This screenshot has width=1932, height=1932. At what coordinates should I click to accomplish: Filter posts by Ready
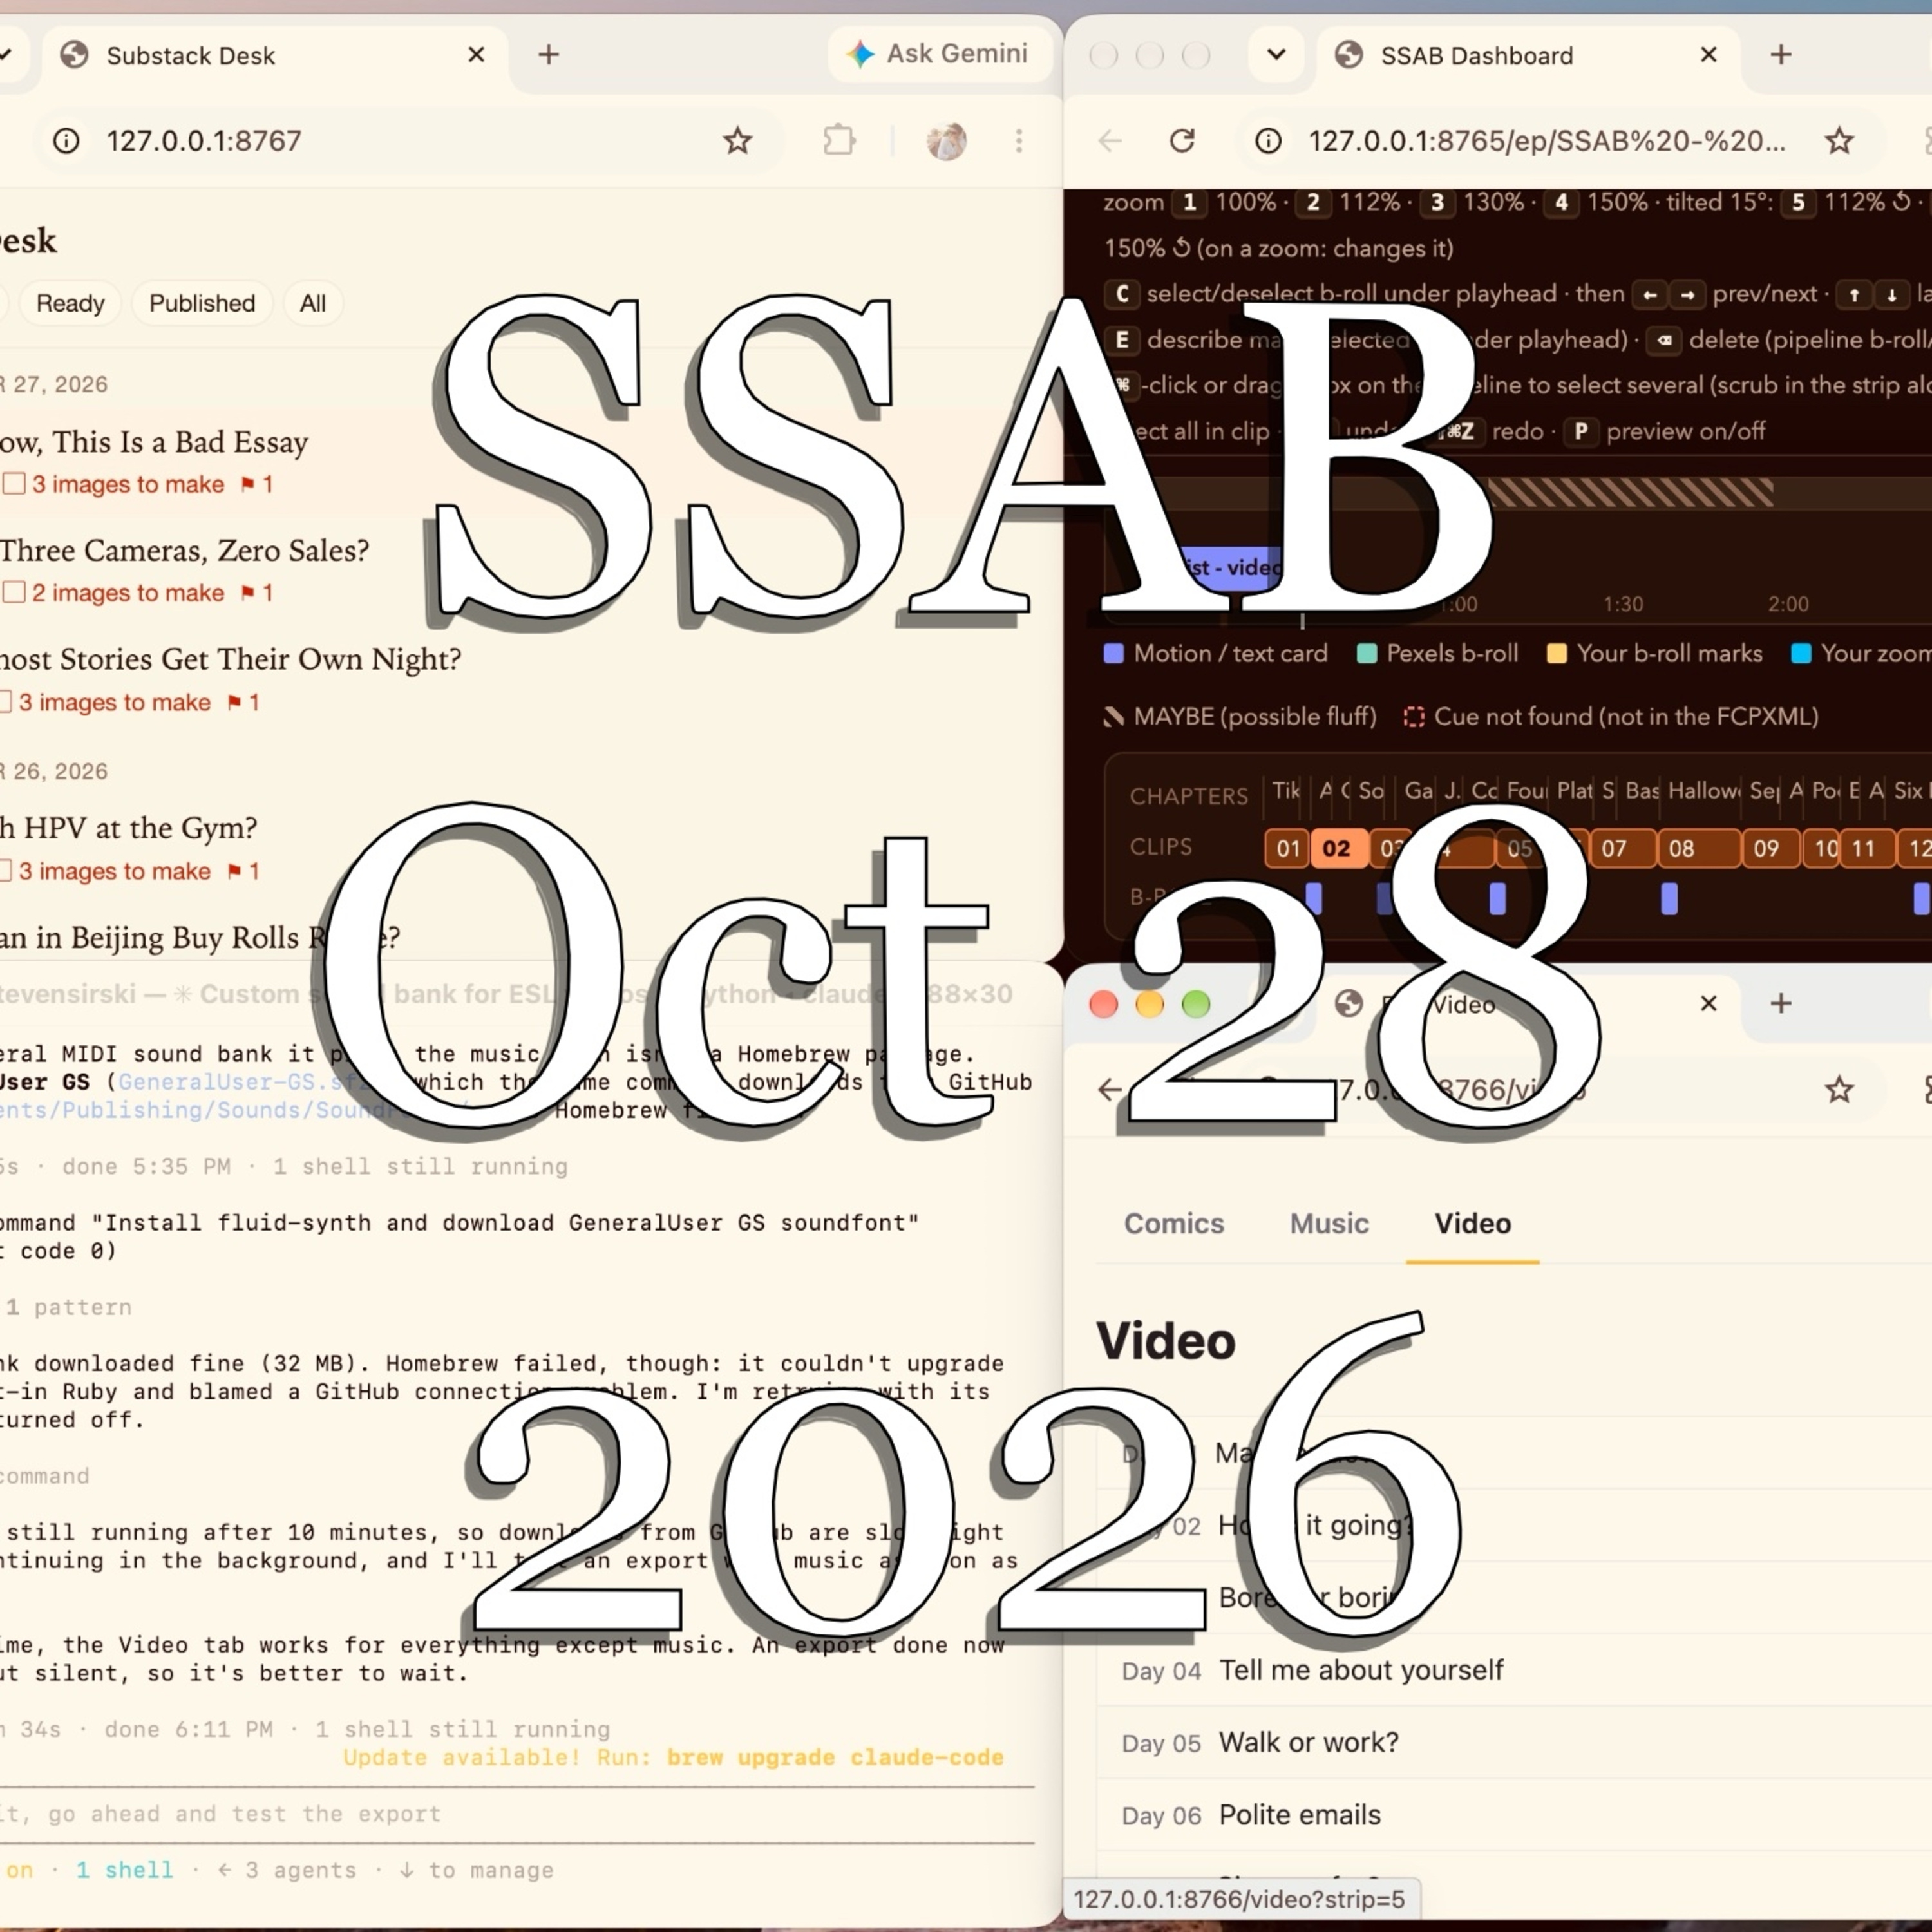(70, 303)
